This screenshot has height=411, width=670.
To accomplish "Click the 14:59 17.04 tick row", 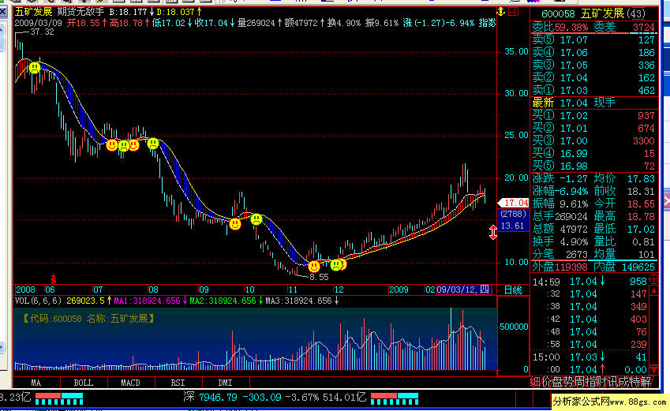I will click(590, 282).
